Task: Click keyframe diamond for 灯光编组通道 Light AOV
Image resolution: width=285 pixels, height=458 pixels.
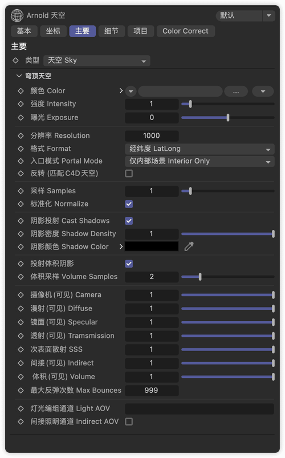Action: click(21, 409)
